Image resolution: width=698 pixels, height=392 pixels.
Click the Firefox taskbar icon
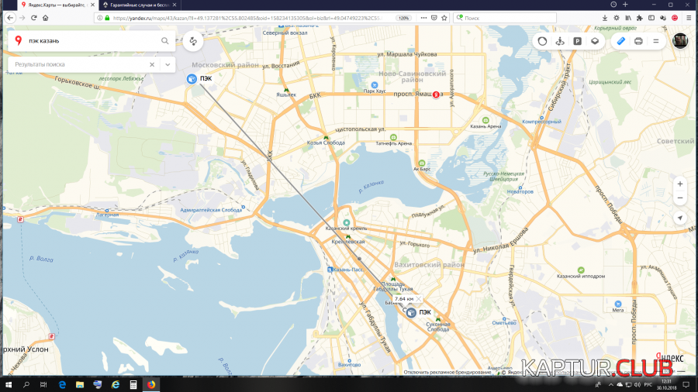[x=151, y=384]
